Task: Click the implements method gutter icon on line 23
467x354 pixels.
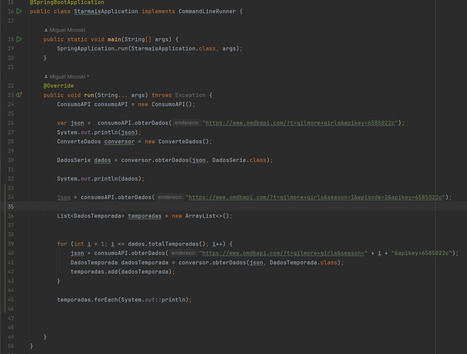Action: click(x=19, y=95)
